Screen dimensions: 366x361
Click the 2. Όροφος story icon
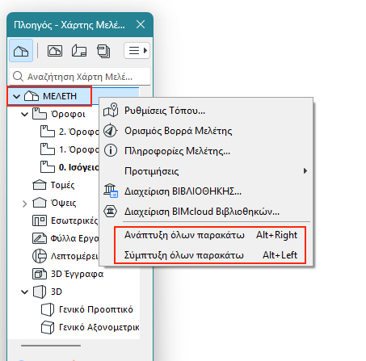pyautogui.click(x=48, y=132)
